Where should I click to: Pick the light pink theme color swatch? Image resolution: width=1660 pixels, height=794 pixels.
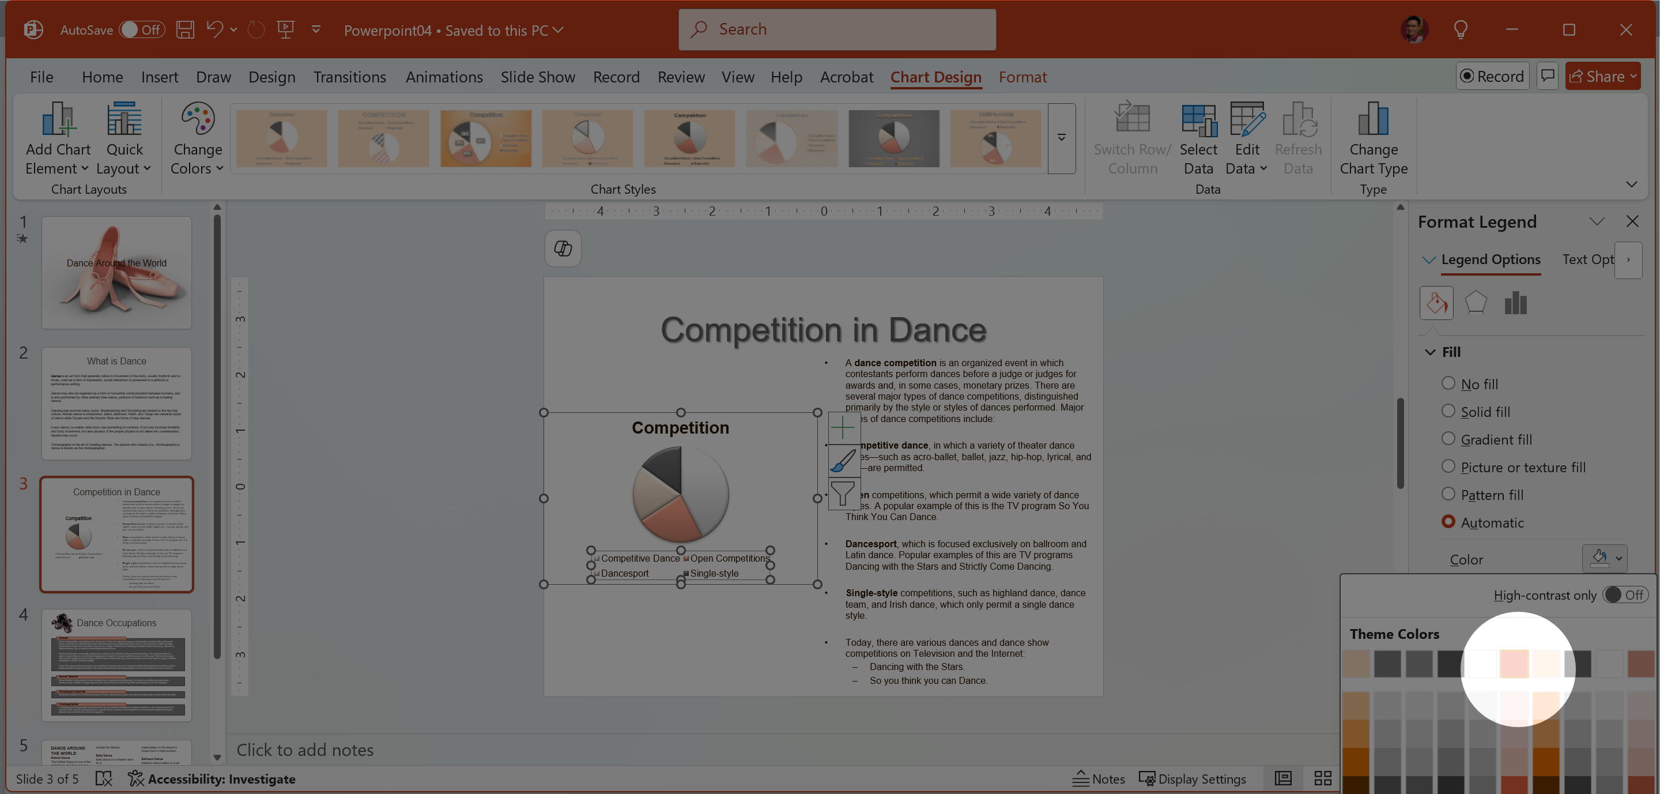[x=1514, y=664]
